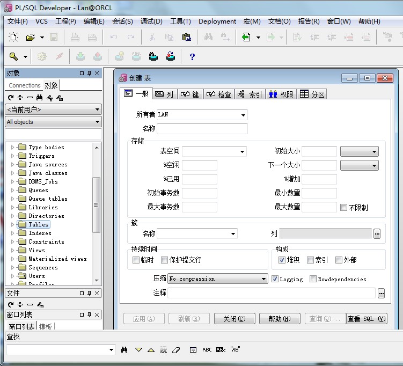Viewport: 403px width, 366px height.
Task: Click the plus icon in object browser toolbar
Action: (20, 98)
